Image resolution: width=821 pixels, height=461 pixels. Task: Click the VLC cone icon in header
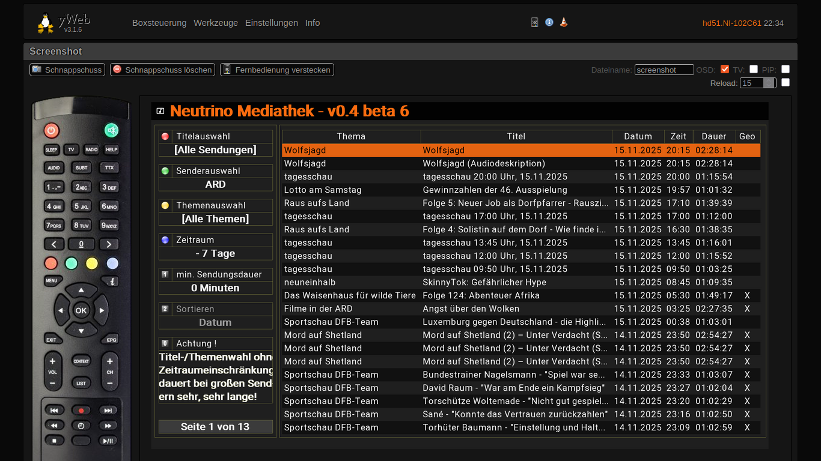(563, 22)
